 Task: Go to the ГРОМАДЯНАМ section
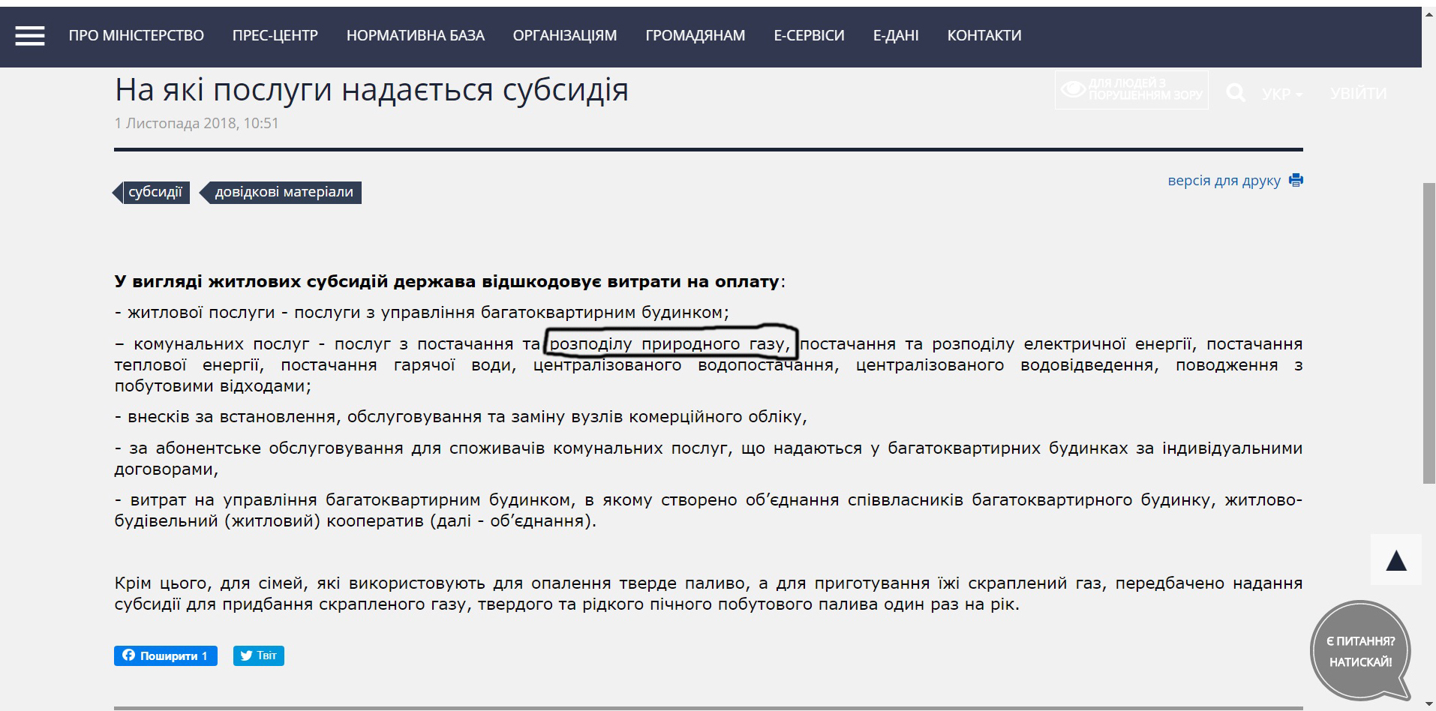tap(695, 35)
